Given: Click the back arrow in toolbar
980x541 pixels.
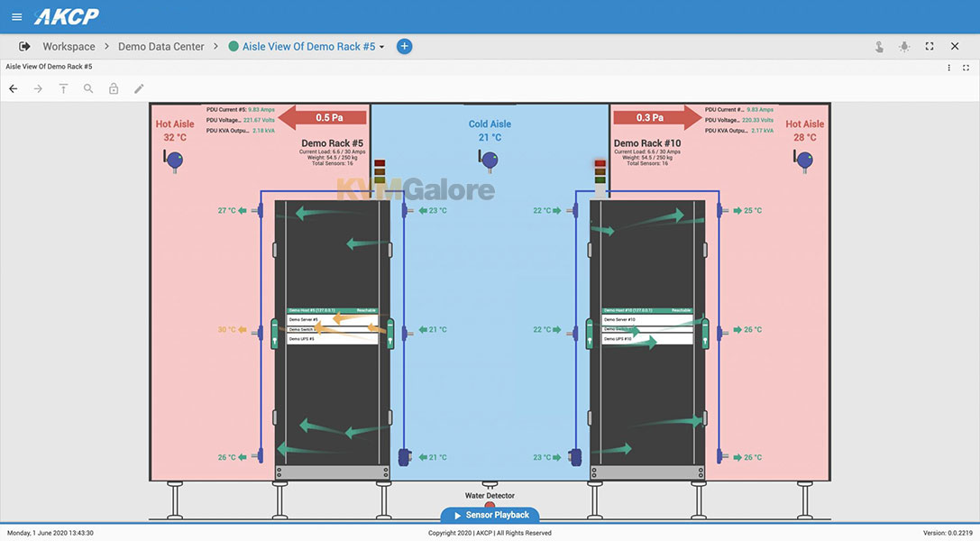Looking at the screenshot, I should pos(13,88).
